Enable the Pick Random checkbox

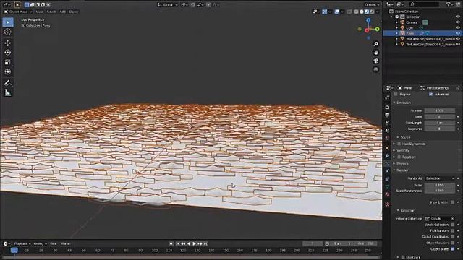coord(453,230)
